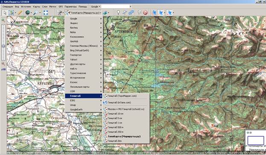266x155 pixels.
Task: Zoom in with the left-panel magnifier icon
Action: [3, 20]
